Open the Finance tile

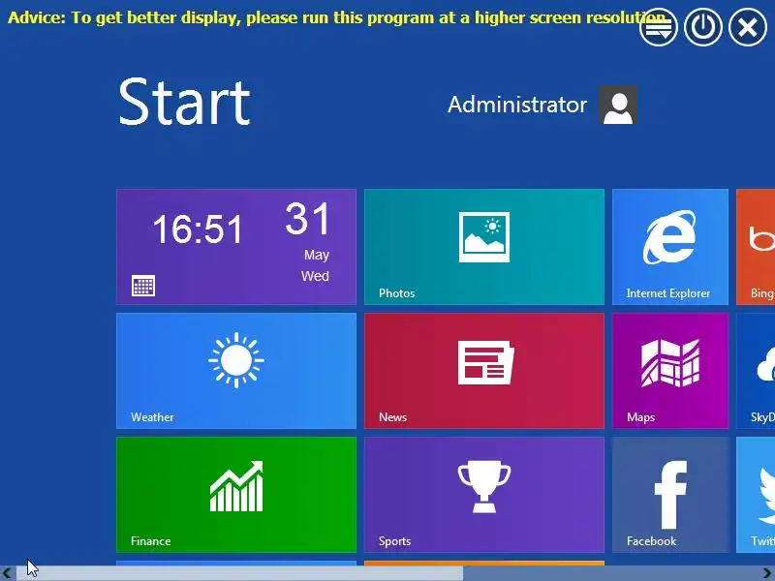(x=236, y=495)
